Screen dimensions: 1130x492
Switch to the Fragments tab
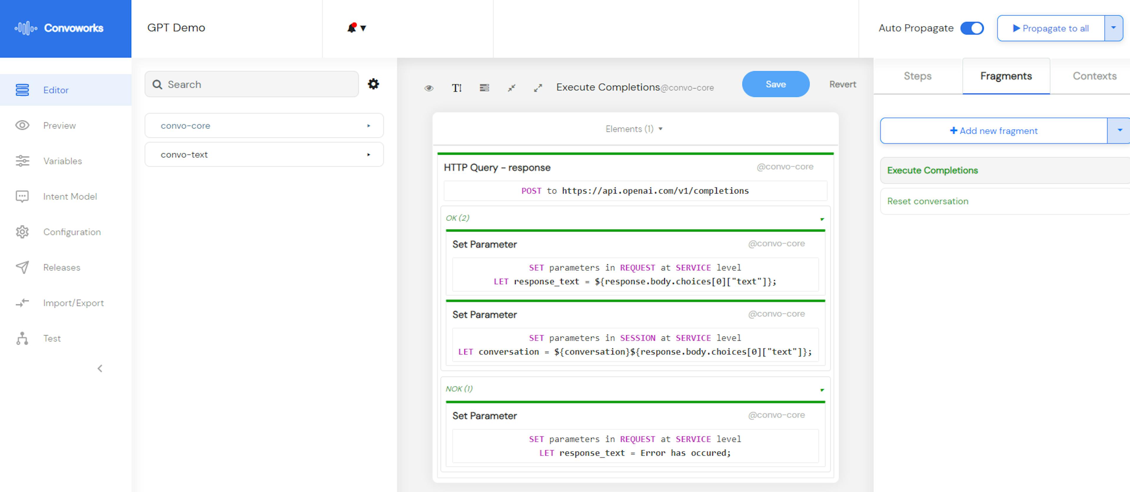[x=1006, y=76]
